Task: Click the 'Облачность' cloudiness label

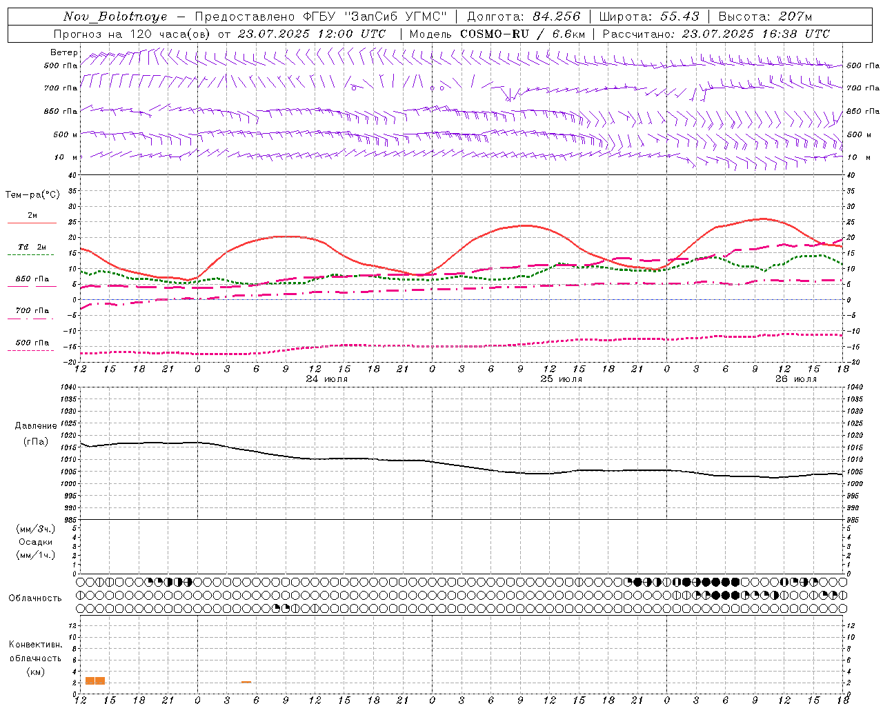Action: 35,598
